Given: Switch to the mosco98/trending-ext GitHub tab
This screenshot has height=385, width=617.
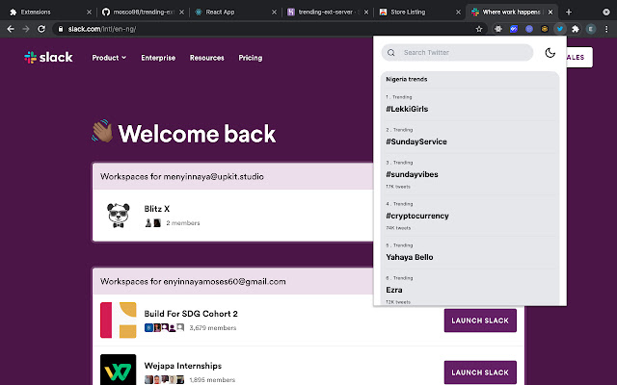Looking at the screenshot, I should click(x=143, y=13).
